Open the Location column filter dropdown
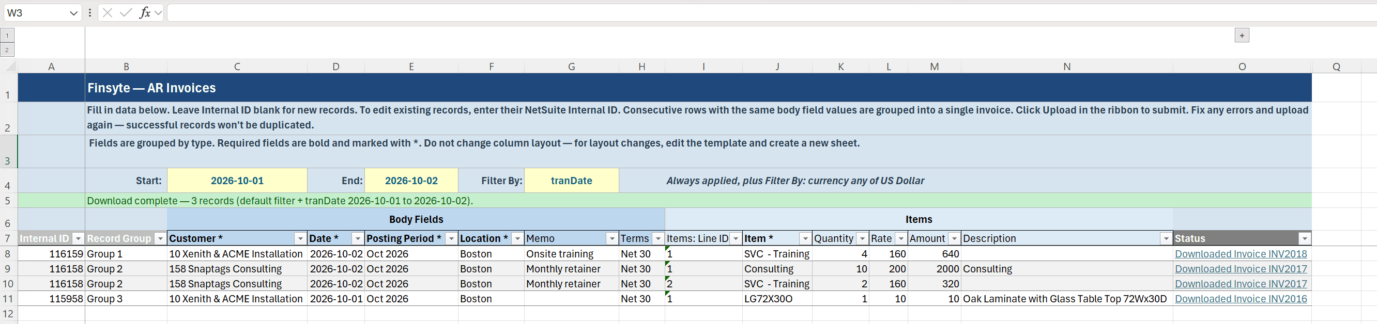Viewport: 1377px width, 324px height. click(x=517, y=238)
